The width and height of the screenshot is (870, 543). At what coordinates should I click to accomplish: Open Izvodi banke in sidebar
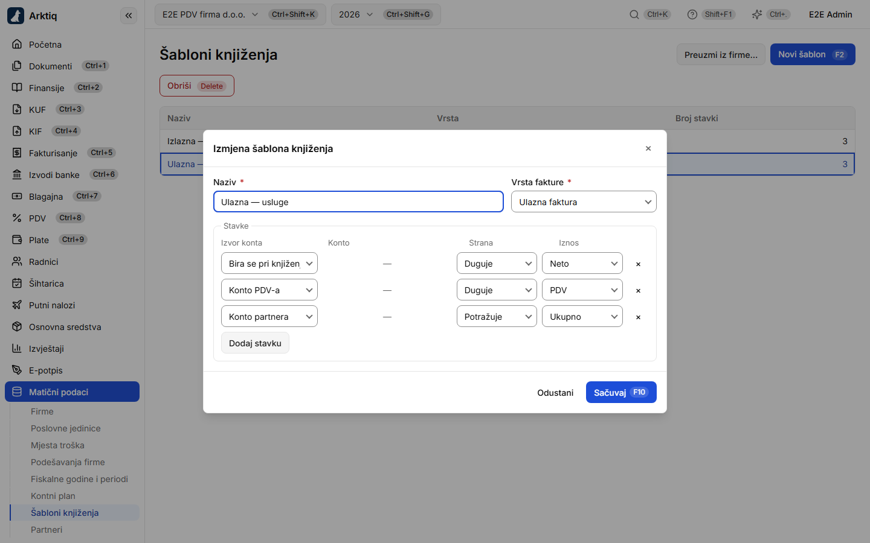click(x=72, y=174)
